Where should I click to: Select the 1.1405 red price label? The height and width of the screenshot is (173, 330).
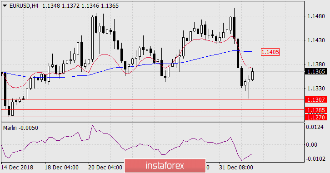(270, 52)
